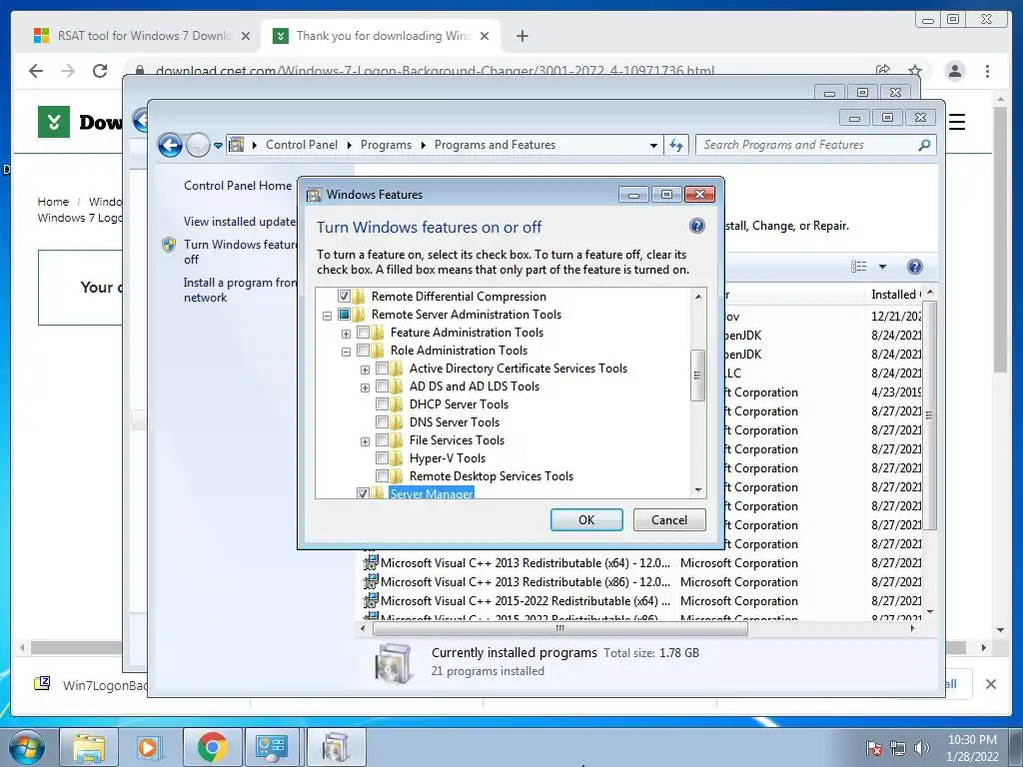Check Hyper-V Tools

tap(382, 457)
